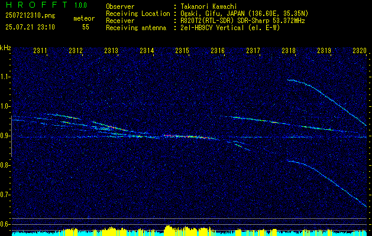Click the kHz axis unit label

pos(5,48)
